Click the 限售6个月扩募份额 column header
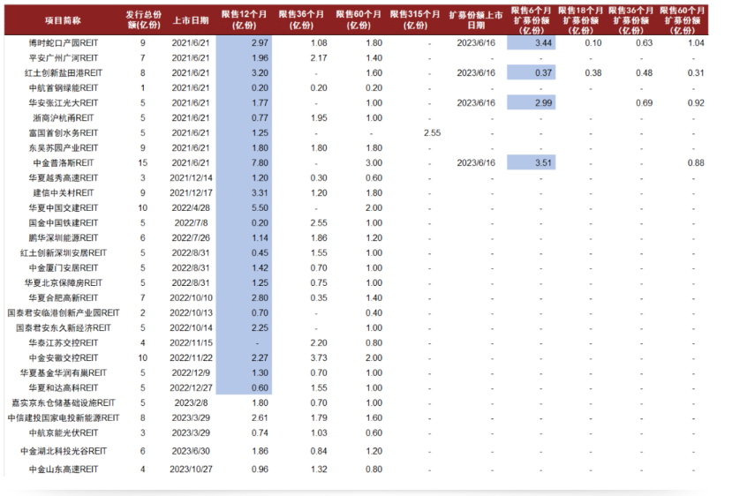Screen dimensions: 740x496 click(531, 20)
